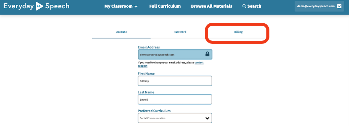This screenshot has width=349, height=126.
Task: Open Full Curriculum from the navbar
Action: (x=165, y=6)
